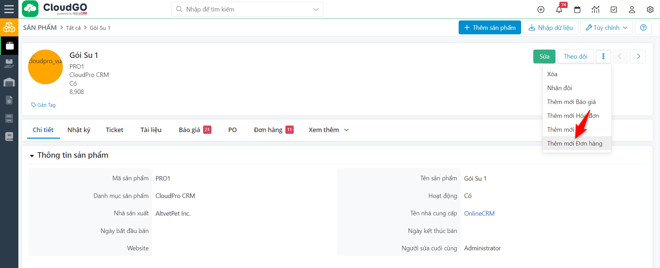Open notifications bell with 74 badge
This screenshot has height=268, width=660.
click(x=559, y=10)
